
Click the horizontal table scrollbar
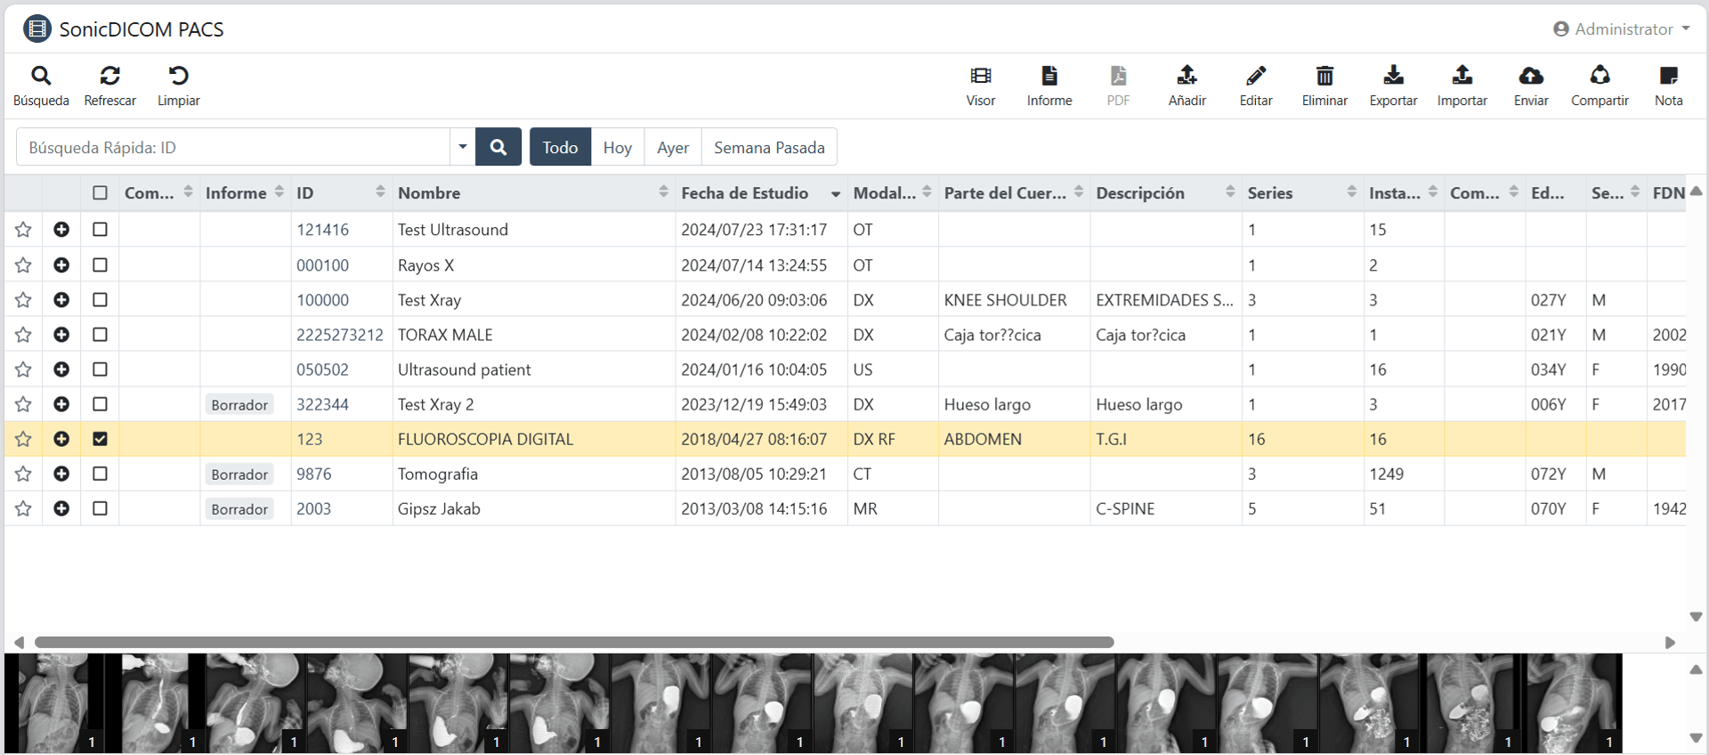(574, 642)
